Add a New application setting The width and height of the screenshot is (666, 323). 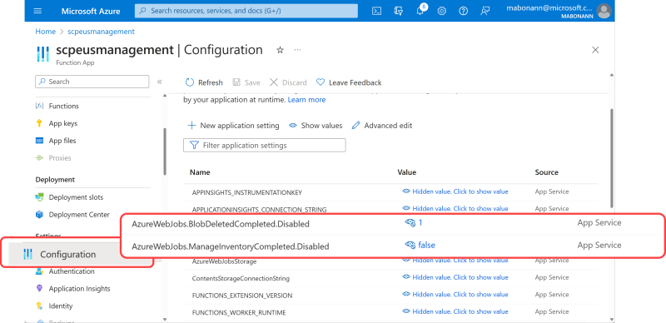point(234,126)
